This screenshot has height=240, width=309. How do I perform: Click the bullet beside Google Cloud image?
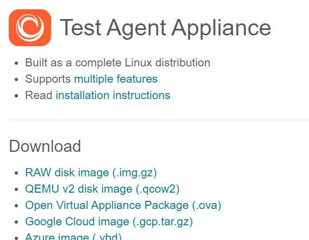click(x=16, y=222)
